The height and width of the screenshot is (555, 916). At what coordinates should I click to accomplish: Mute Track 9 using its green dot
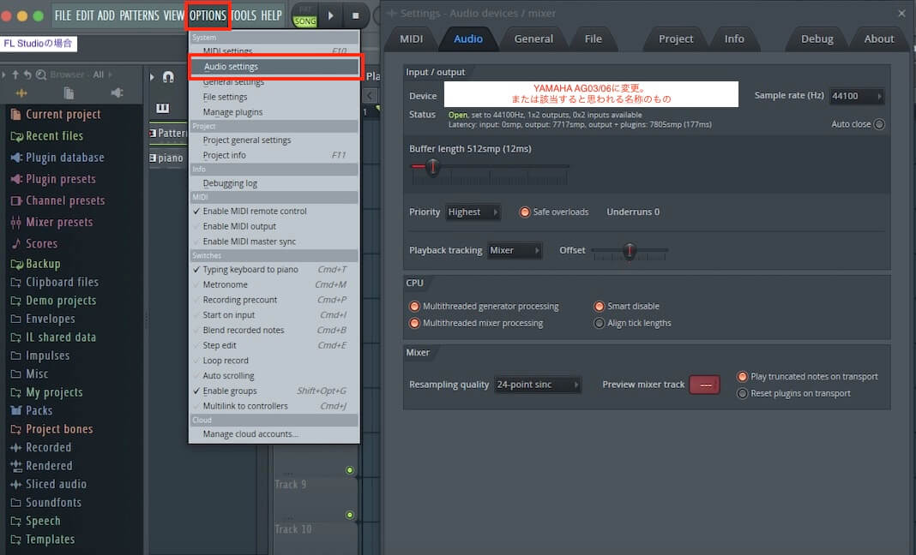[350, 470]
